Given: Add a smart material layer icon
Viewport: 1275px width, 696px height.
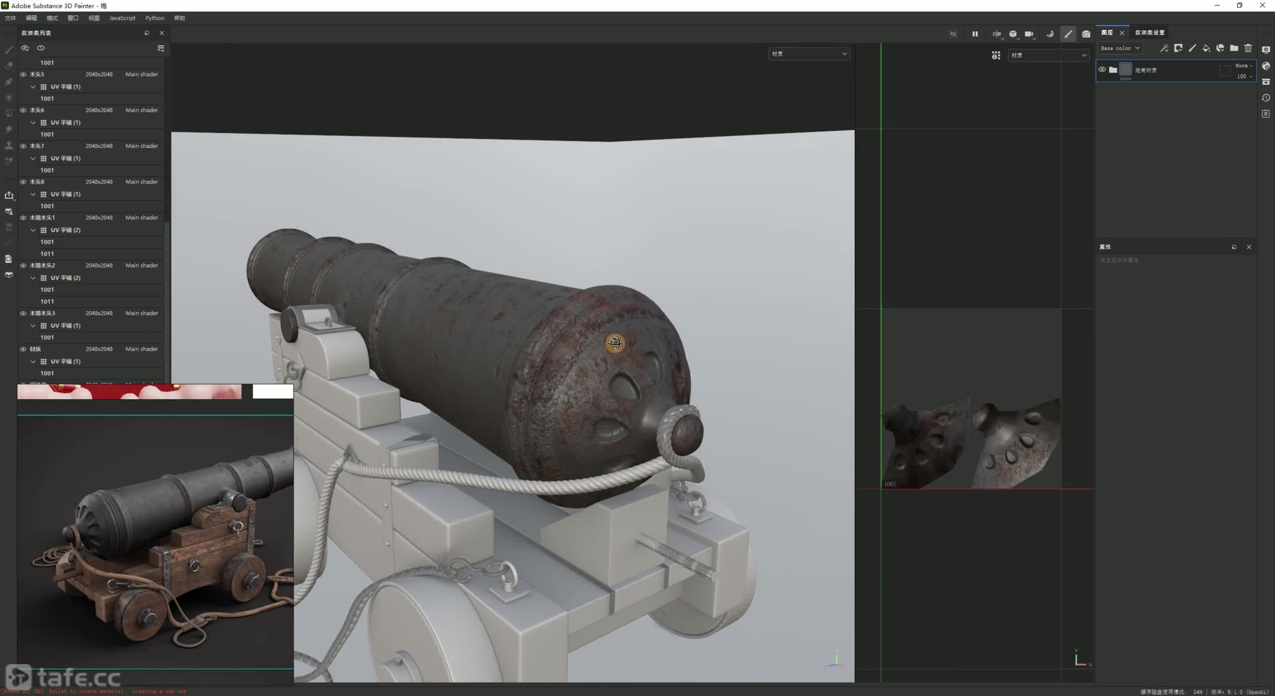Looking at the screenshot, I should pyautogui.click(x=1220, y=48).
